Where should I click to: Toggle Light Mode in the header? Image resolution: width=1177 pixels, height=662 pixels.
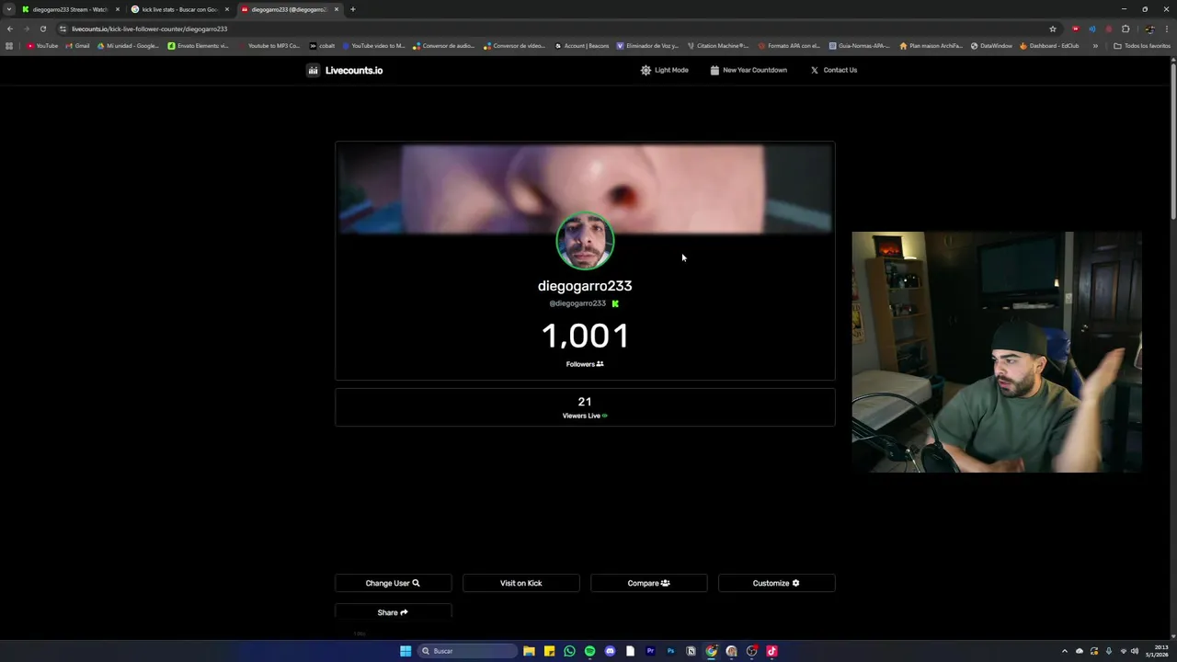pos(665,70)
